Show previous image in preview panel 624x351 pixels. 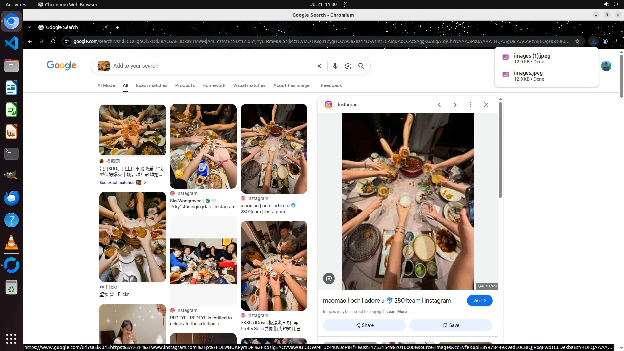pos(439,105)
